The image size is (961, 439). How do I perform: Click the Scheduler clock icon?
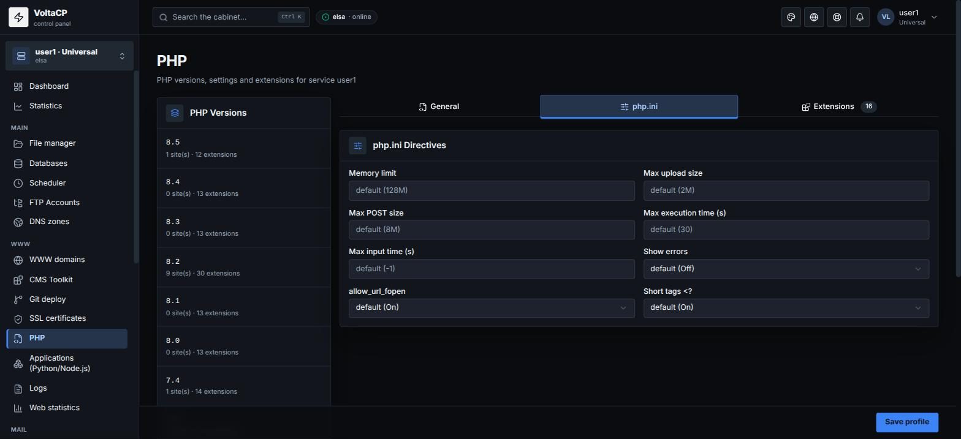click(x=18, y=183)
